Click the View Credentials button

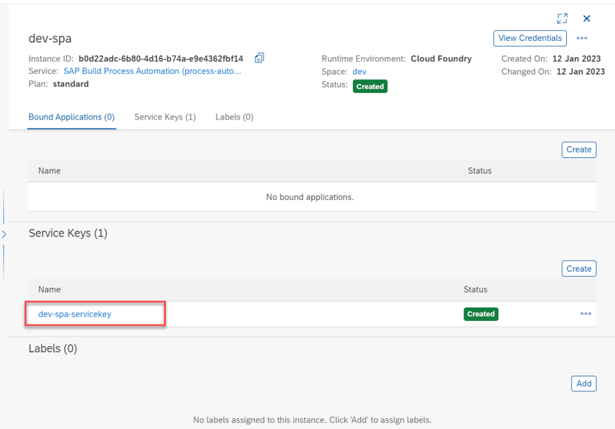coord(530,38)
